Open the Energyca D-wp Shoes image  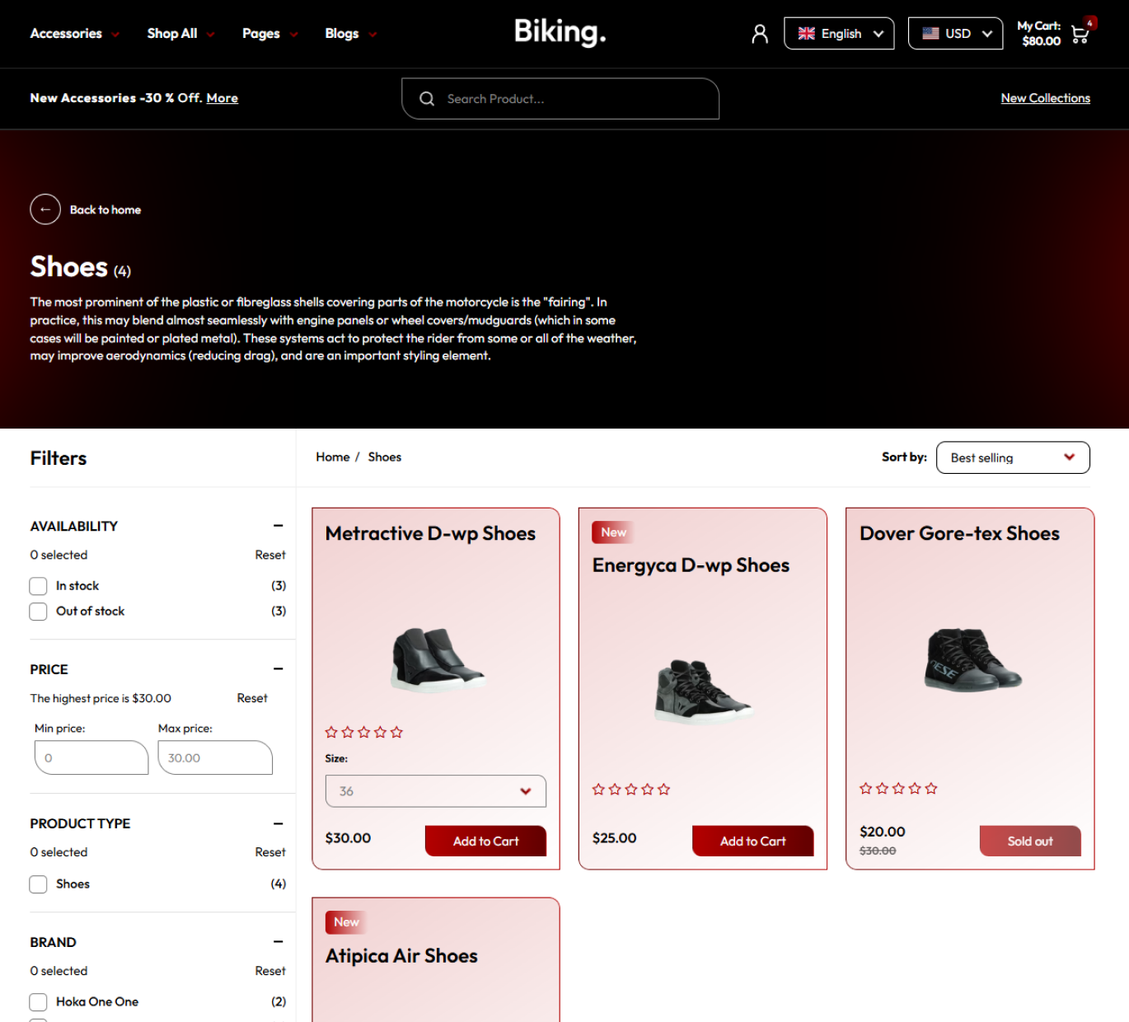pyautogui.click(x=703, y=691)
